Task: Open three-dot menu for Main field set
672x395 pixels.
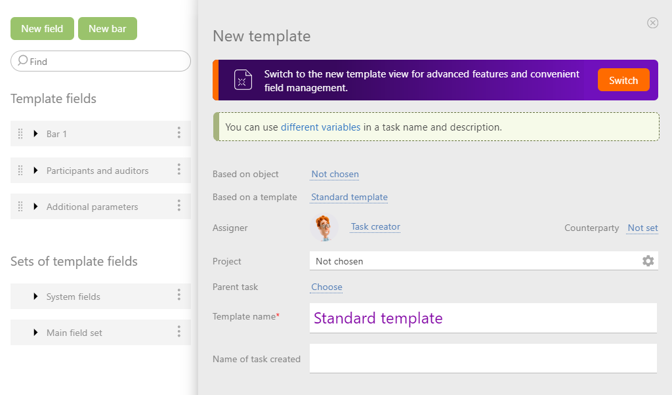Action: click(x=179, y=331)
